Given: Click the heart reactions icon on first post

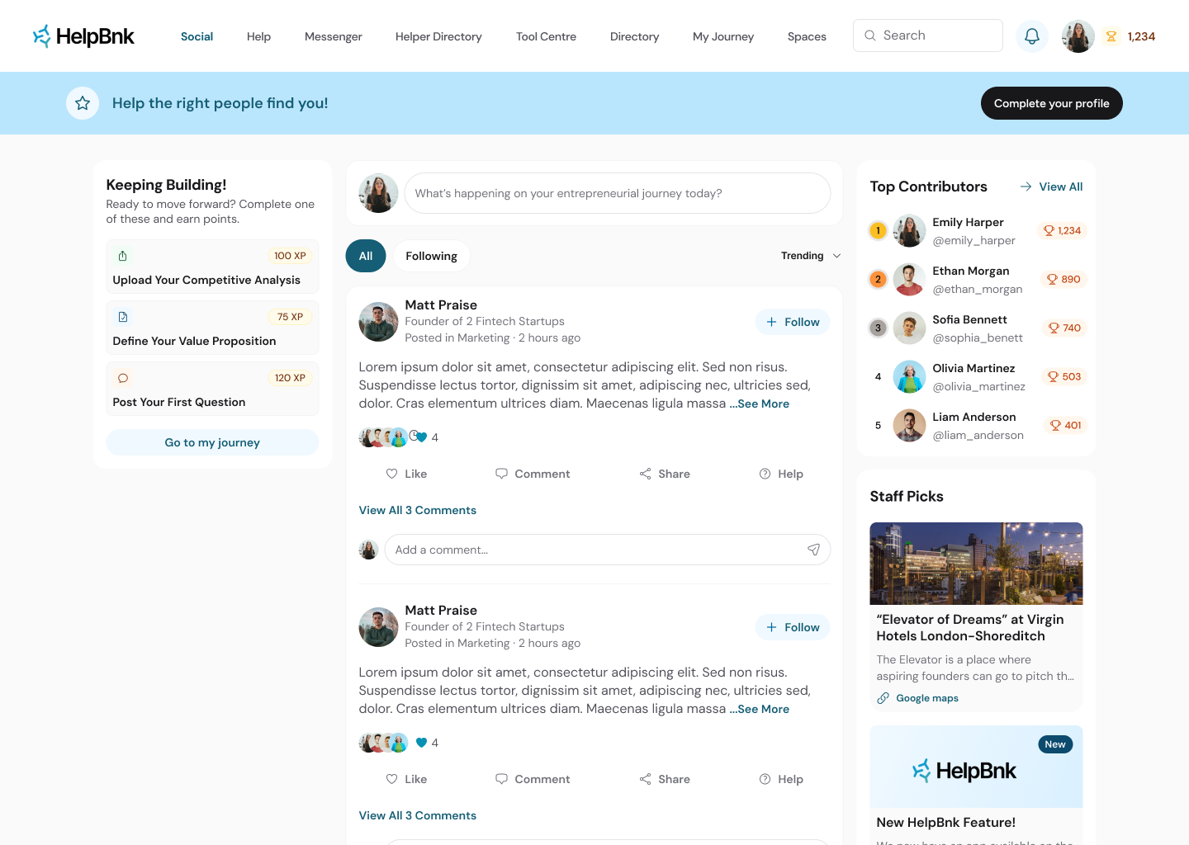Looking at the screenshot, I should coord(421,437).
